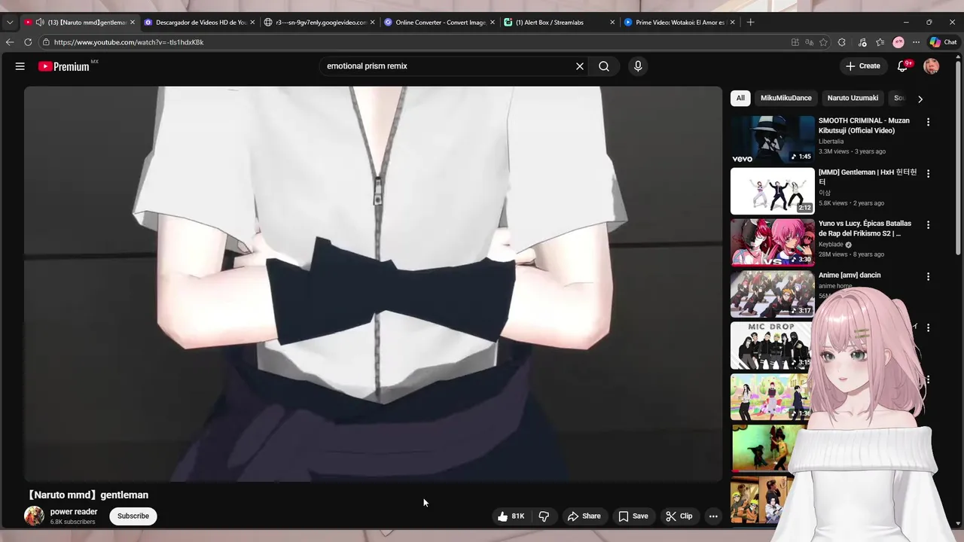Screen dimensions: 964x542
Task: Open a new browser tab
Action: tap(750, 23)
